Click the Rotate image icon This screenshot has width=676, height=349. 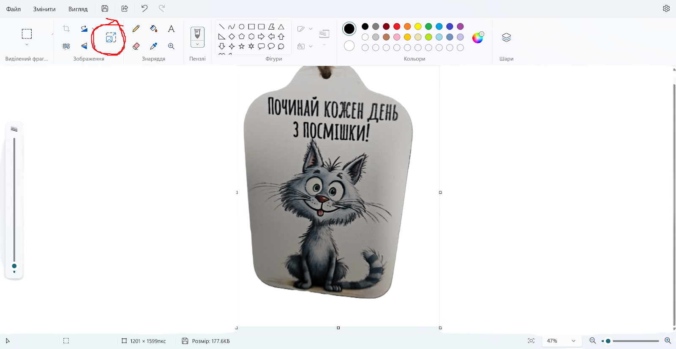[84, 29]
